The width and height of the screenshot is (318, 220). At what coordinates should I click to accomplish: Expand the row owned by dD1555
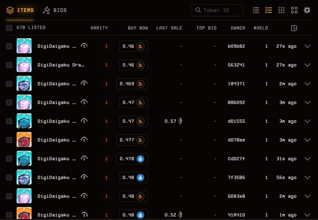(307, 121)
